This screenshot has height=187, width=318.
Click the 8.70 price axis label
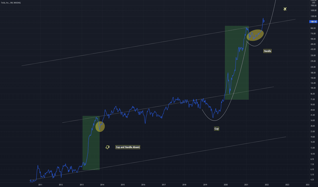(312, 159)
